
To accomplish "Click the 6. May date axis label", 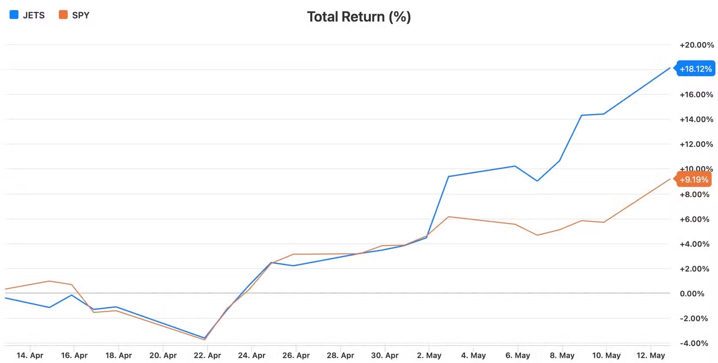I will coord(517,355).
